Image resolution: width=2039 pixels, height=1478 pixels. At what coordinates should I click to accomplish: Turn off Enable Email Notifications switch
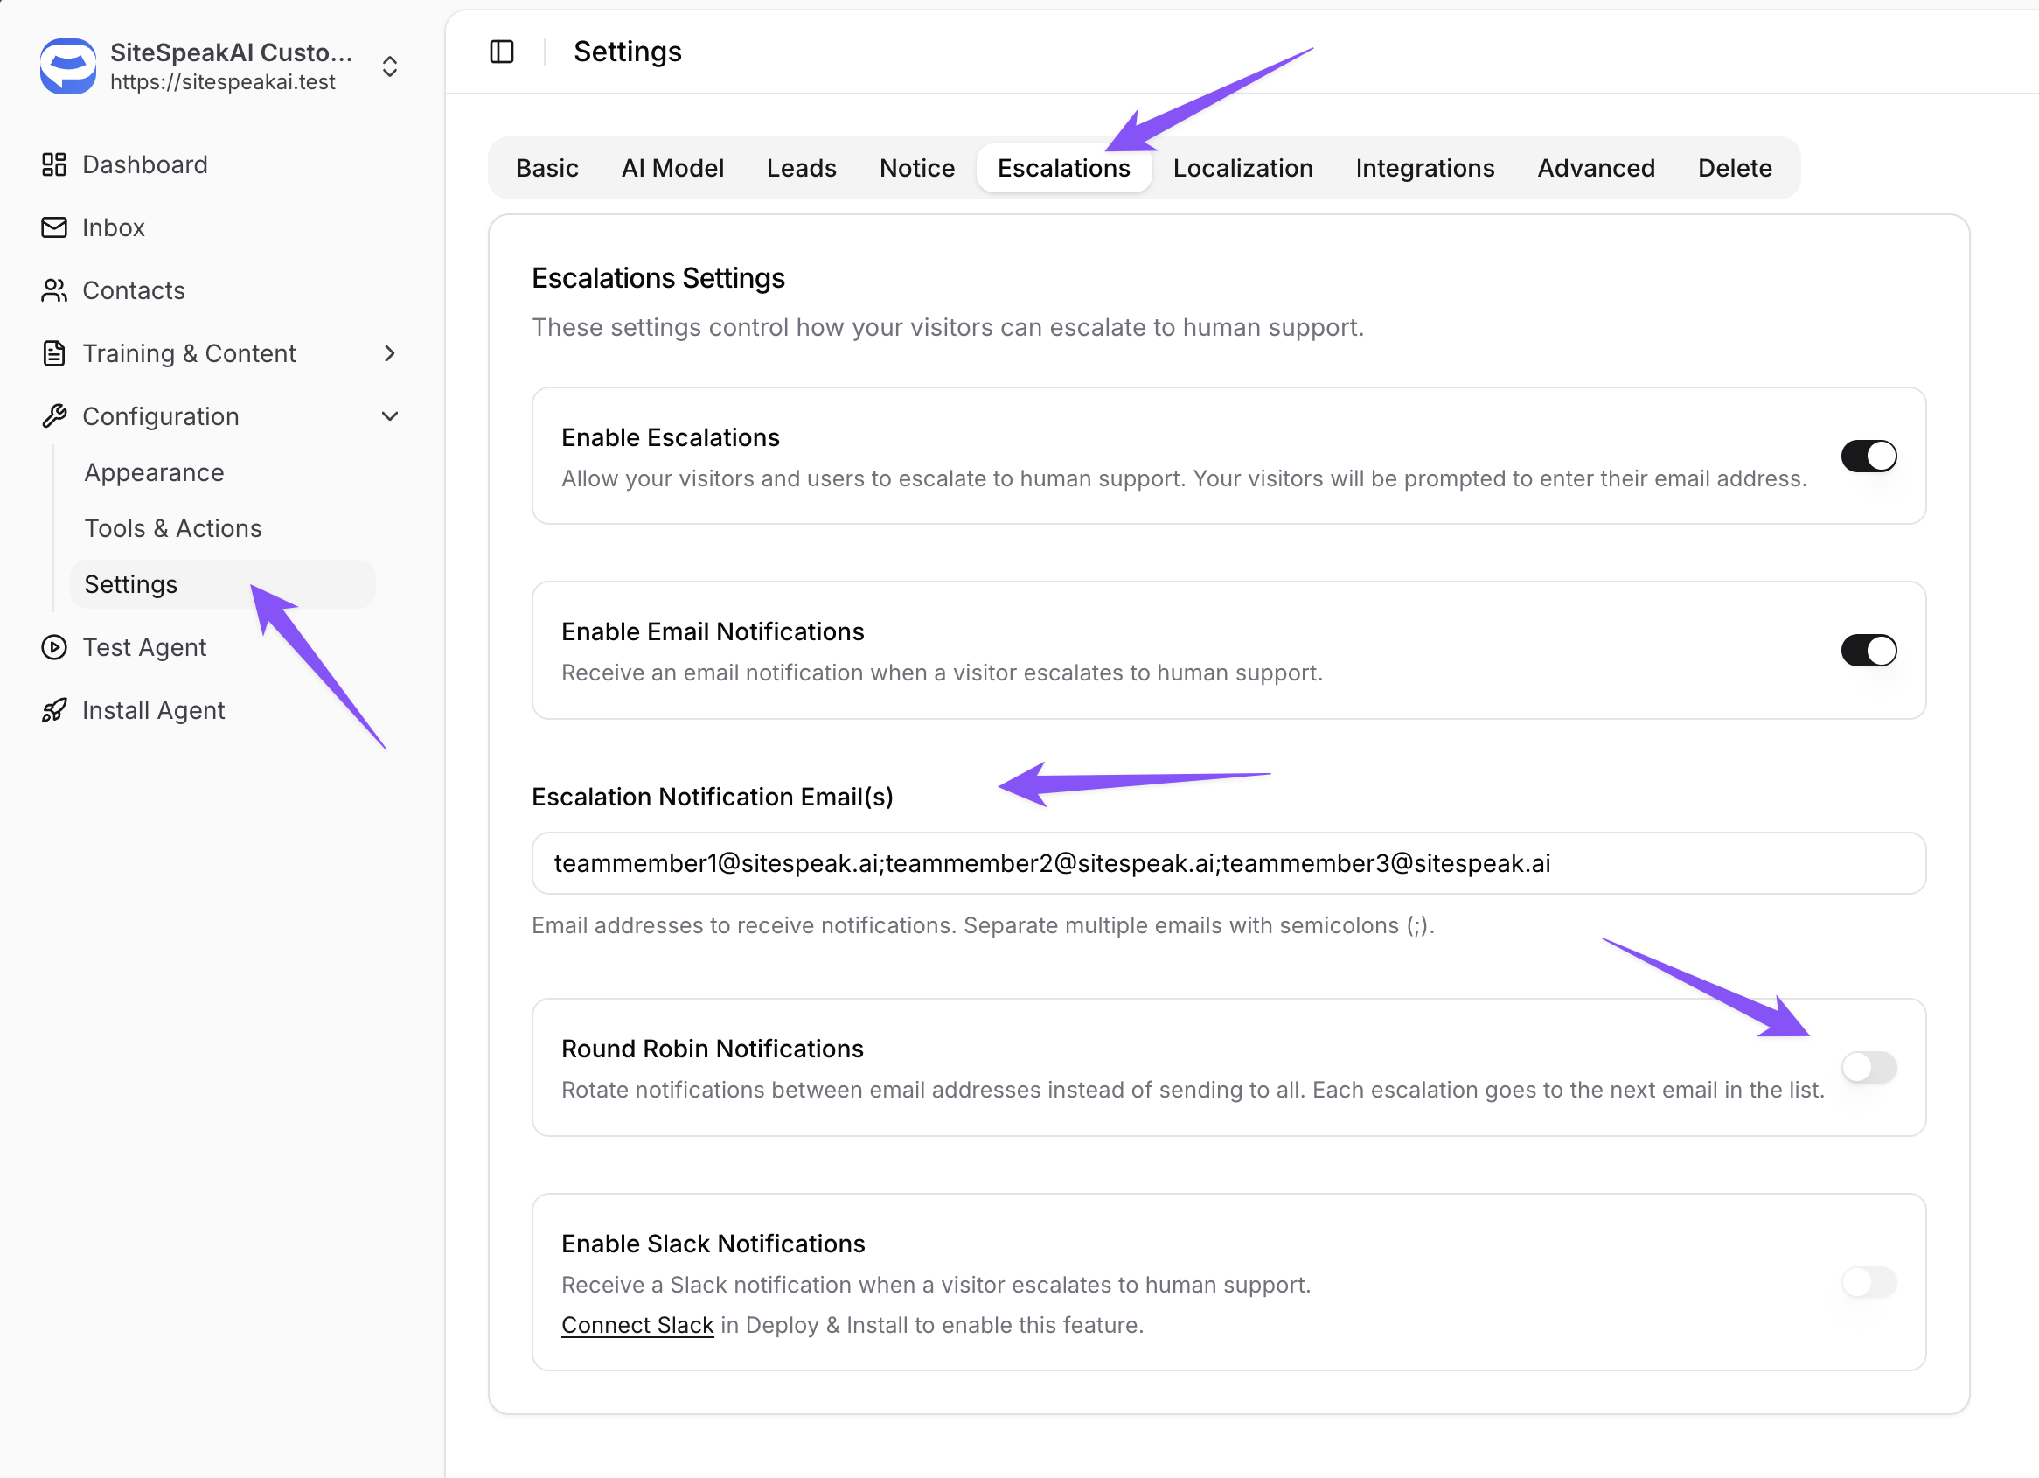pos(1869,650)
